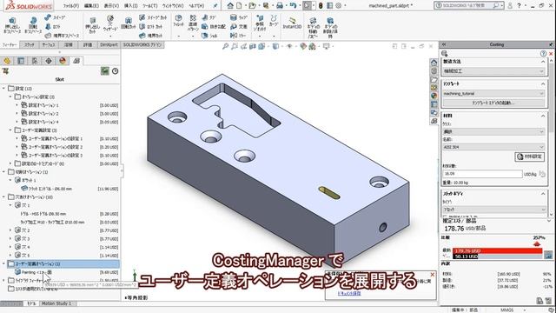Select the Swept Boss (スイープ) tool

tap(55, 17)
